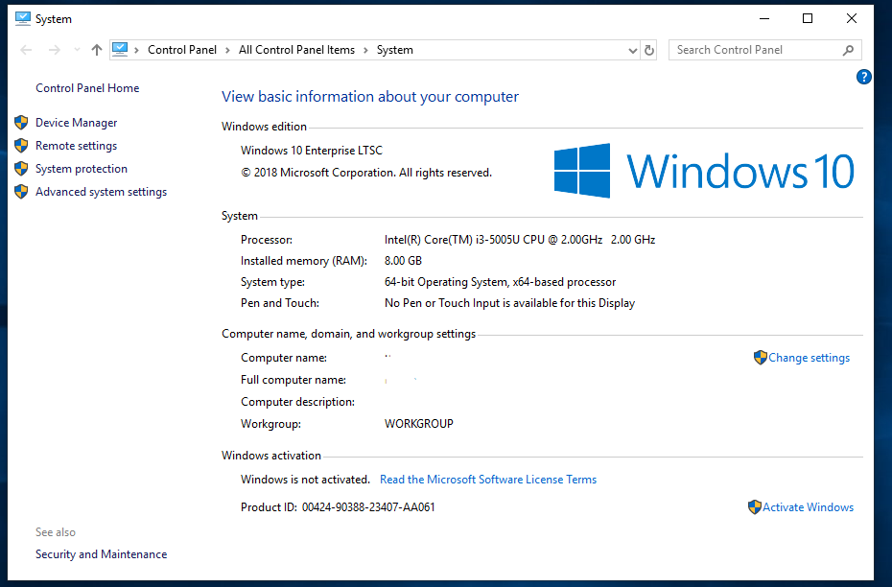
Task: Click Change settings for computer name
Action: pos(809,358)
